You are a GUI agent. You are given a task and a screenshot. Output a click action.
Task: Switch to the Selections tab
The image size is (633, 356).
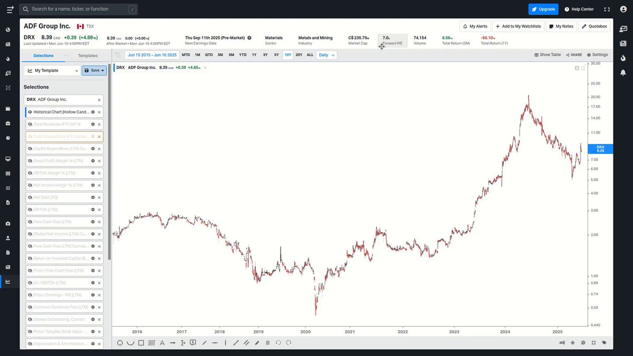pyautogui.click(x=43, y=55)
